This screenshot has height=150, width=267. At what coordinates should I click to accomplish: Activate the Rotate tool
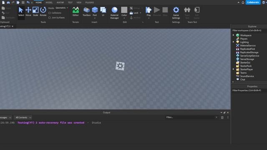43,12
